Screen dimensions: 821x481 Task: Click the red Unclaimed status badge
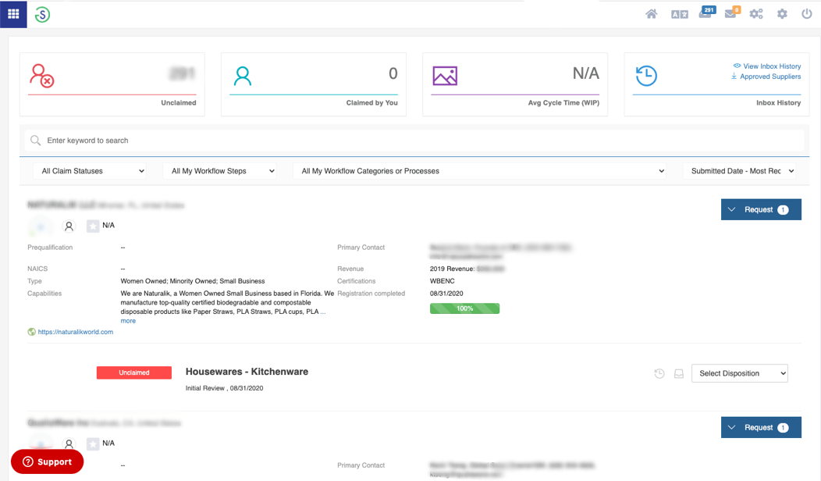134,372
